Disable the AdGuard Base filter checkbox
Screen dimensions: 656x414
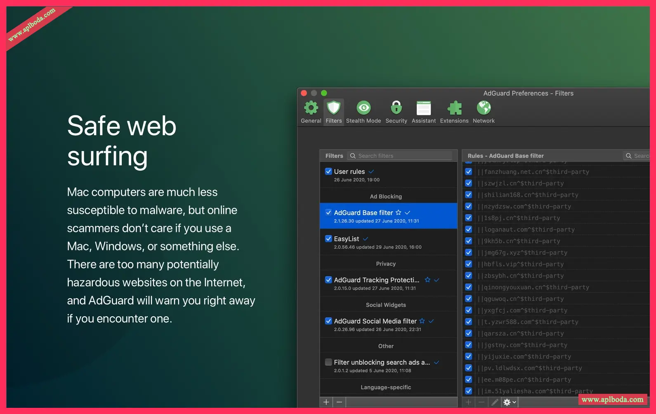pos(328,213)
